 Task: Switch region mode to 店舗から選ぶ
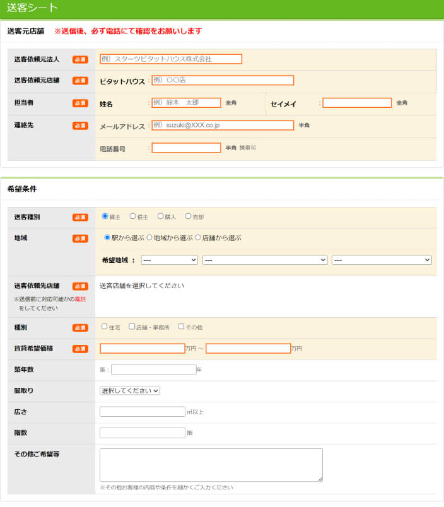click(x=198, y=238)
